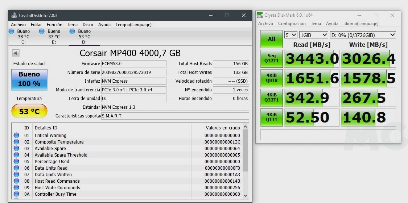Start the Seq Q32T1 benchmark
The width and height of the screenshot is (408, 203).
click(x=271, y=59)
